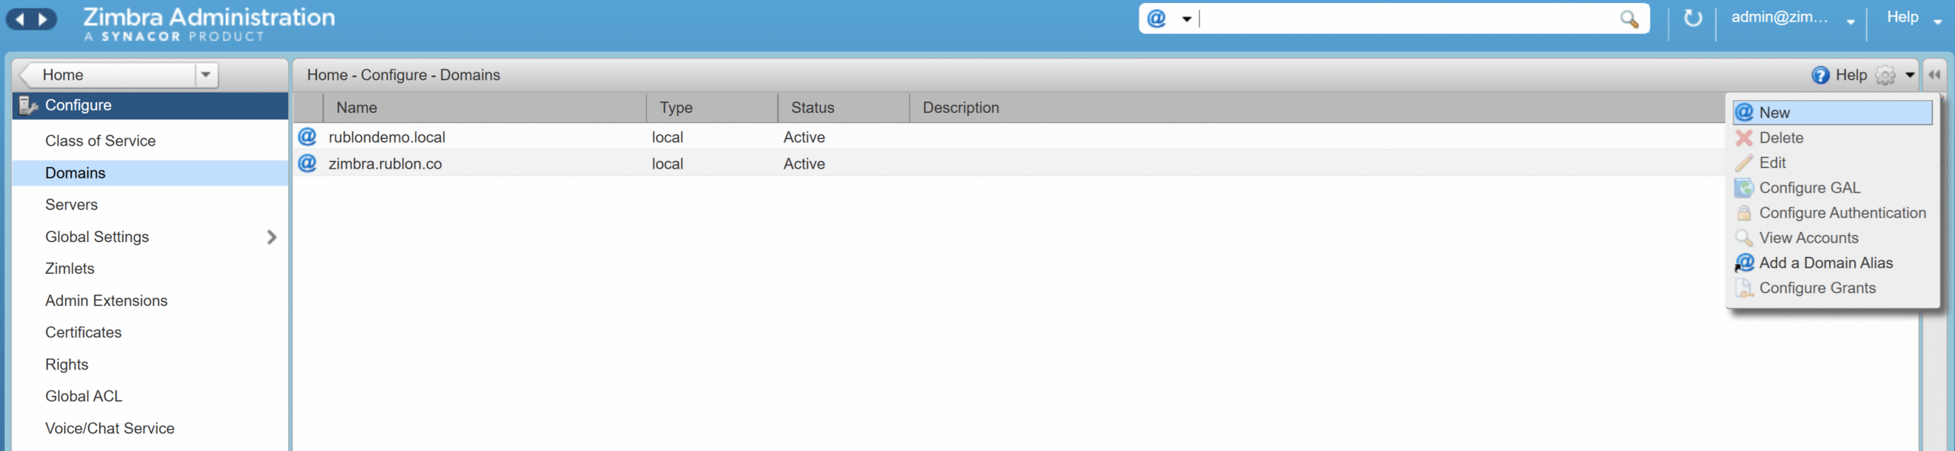Click the refresh icon in top bar
The width and height of the screenshot is (1955, 451).
click(x=1692, y=18)
